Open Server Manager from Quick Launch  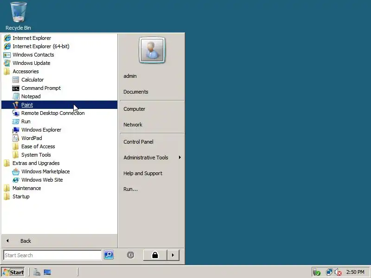37,272
